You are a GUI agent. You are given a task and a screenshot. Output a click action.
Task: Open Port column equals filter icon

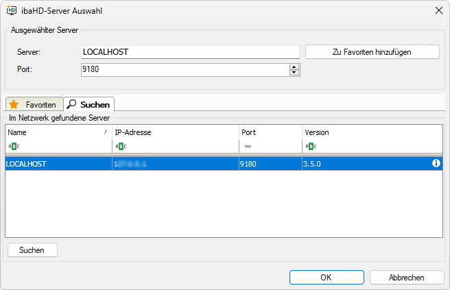248,146
